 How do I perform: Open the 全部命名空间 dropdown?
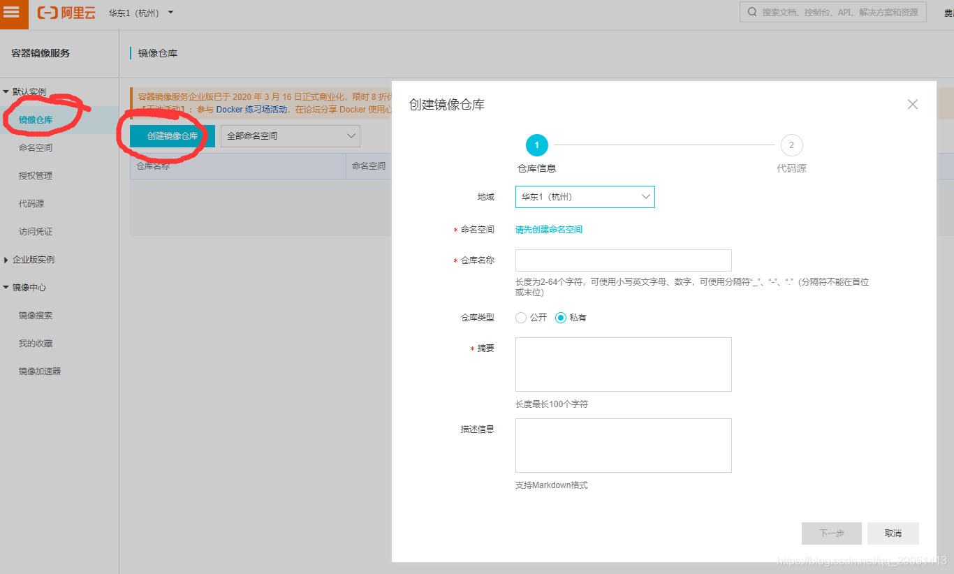[291, 136]
